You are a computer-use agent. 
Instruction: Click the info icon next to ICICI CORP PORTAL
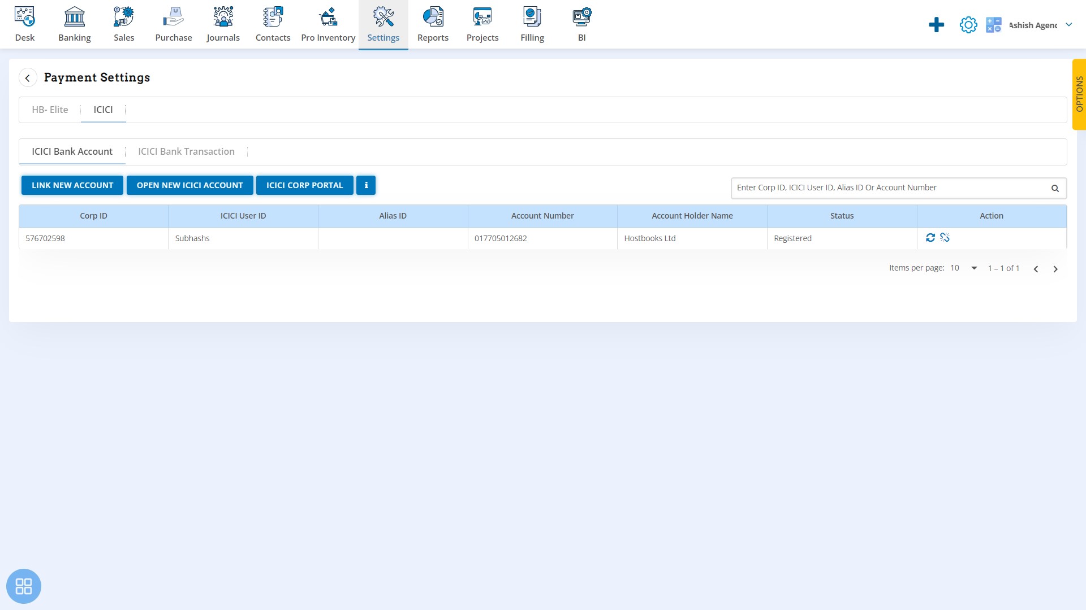[x=366, y=185]
